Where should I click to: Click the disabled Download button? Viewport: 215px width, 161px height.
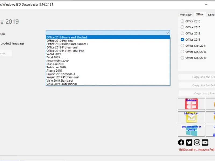point(5,53)
